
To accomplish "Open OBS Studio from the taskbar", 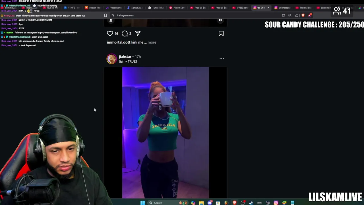I will pyautogui.click(x=243, y=203).
